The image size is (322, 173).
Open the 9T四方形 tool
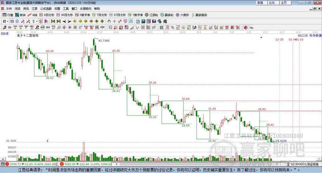[x=118, y=15]
